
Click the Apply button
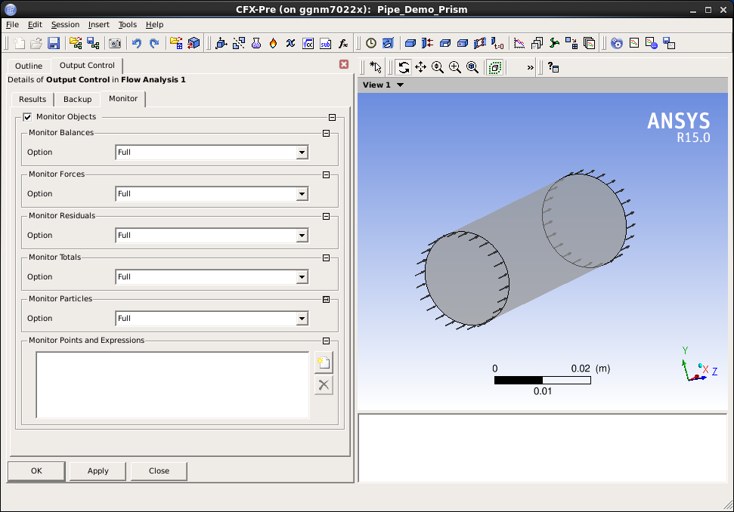[x=98, y=471]
